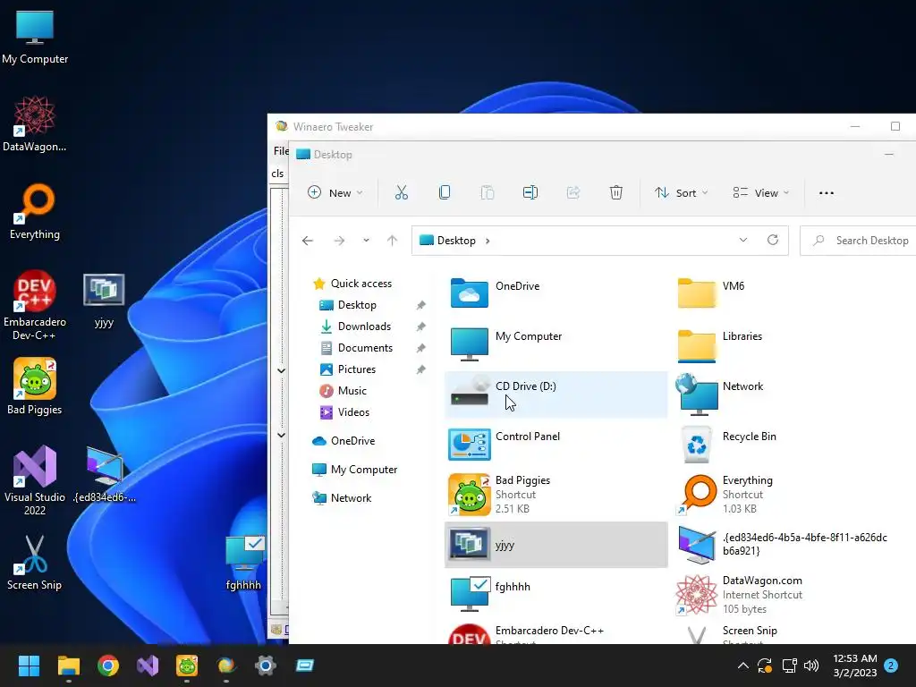The image size is (916, 687).
Task: Select the {ed834ed6-4b5a-...} item in file list
Action: 783,545
